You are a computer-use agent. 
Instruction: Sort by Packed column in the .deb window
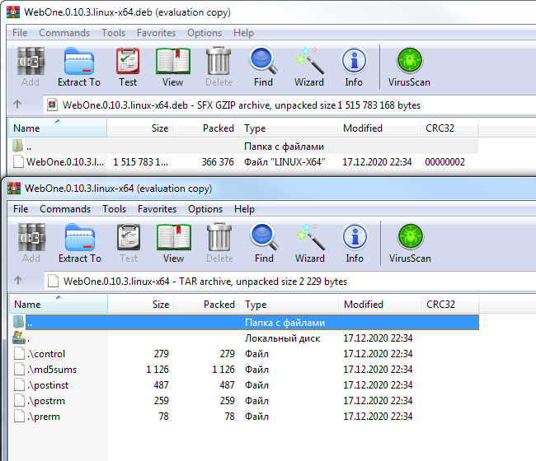[x=206, y=128]
